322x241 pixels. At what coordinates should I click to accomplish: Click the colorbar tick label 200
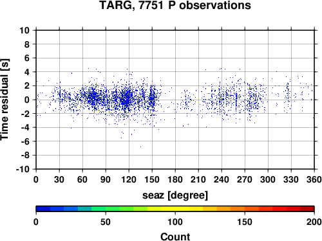pos(314,222)
